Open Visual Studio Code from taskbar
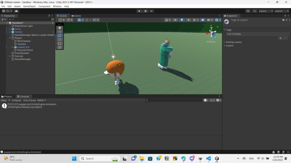This screenshot has height=163, width=291. click(x=208, y=158)
